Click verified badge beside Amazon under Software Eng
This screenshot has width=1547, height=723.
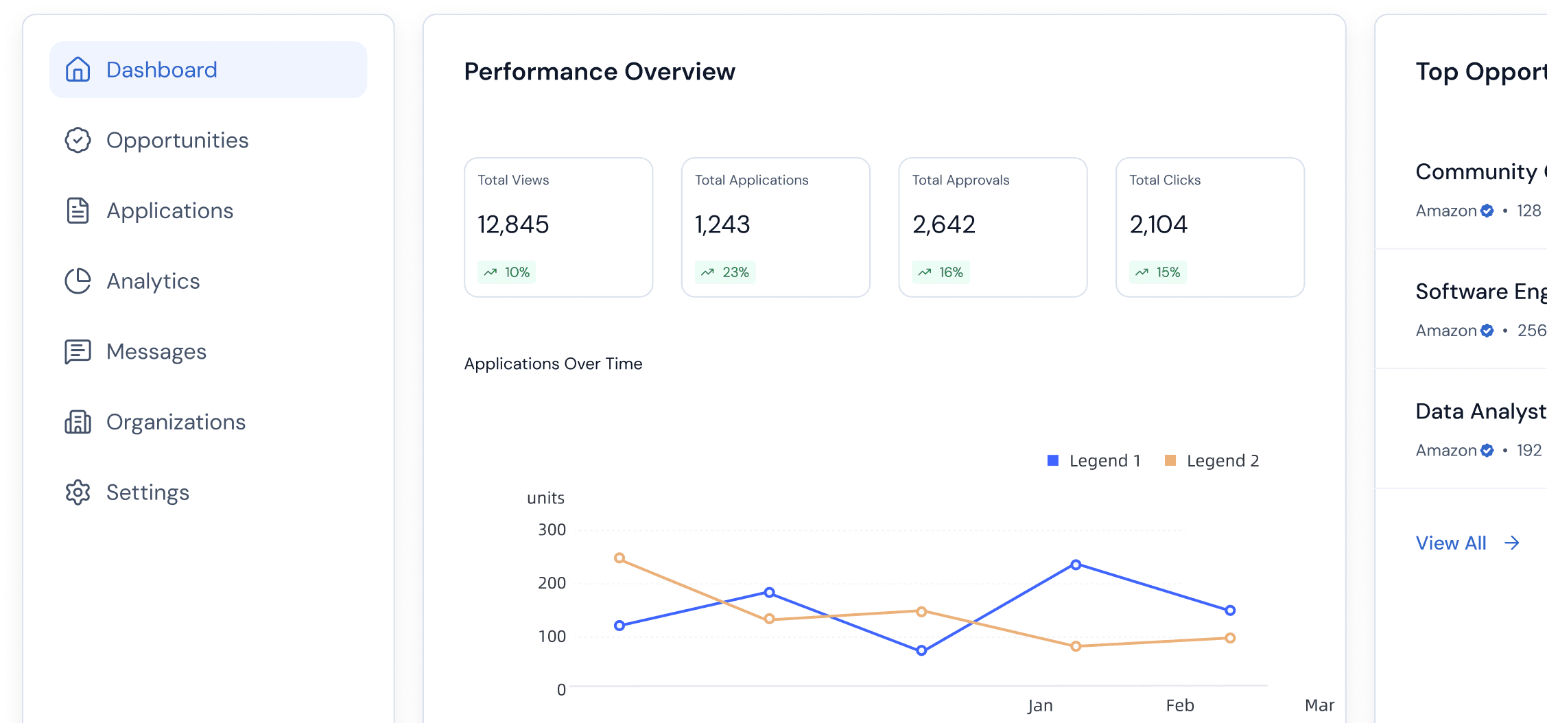[x=1487, y=331]
